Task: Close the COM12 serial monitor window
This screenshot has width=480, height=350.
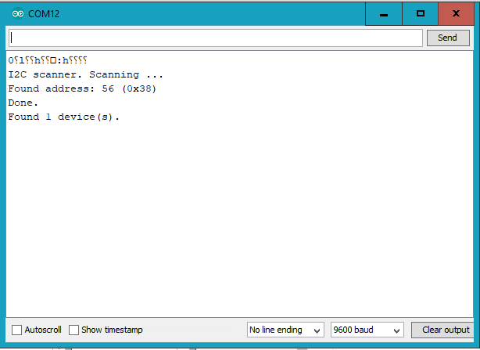Action: [456, 14]
